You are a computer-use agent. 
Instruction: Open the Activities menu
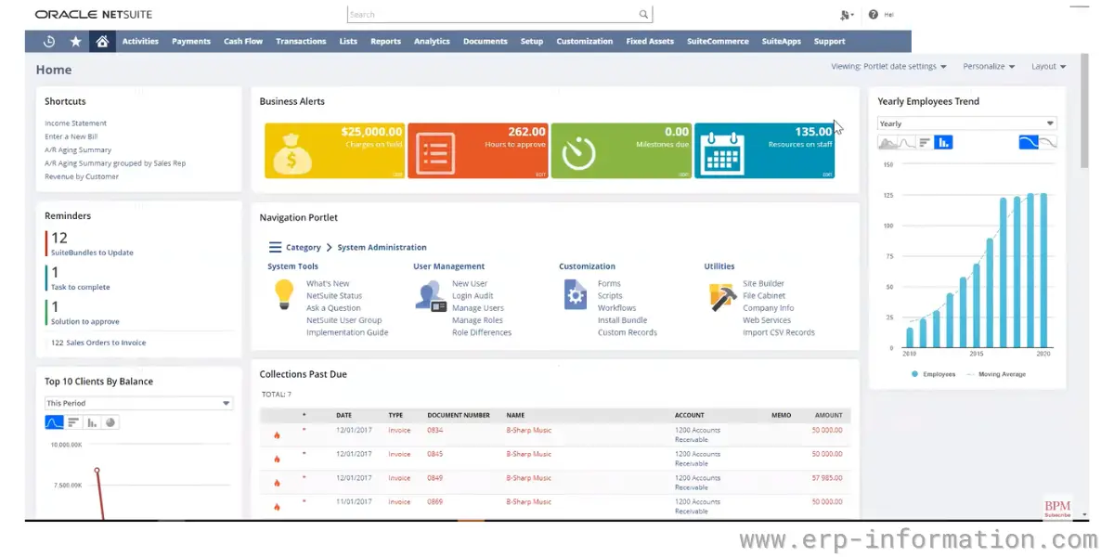pos(140,42)
